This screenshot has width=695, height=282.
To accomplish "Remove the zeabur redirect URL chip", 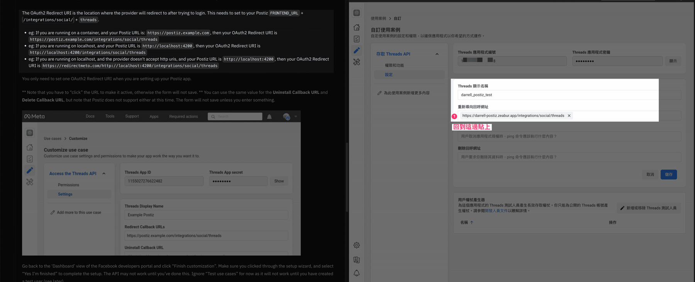I will (x=569, y=116).
